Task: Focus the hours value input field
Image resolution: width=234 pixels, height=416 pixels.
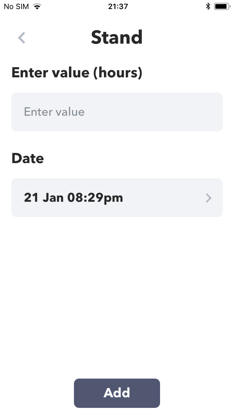Action: tap(117, 112)
